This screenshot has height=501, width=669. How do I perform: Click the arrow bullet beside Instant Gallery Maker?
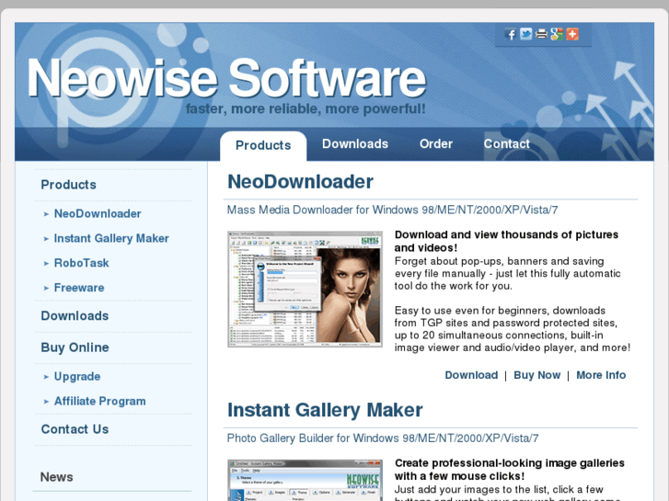point(46,239)
